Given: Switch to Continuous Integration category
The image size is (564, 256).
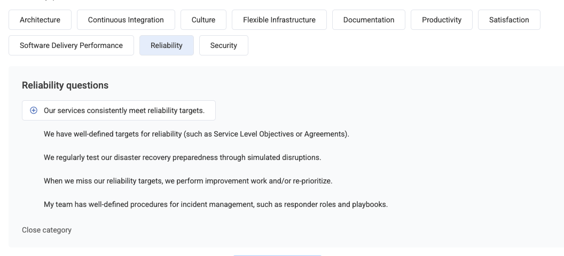Looking at the screenshot, I should tap(126, 20).
